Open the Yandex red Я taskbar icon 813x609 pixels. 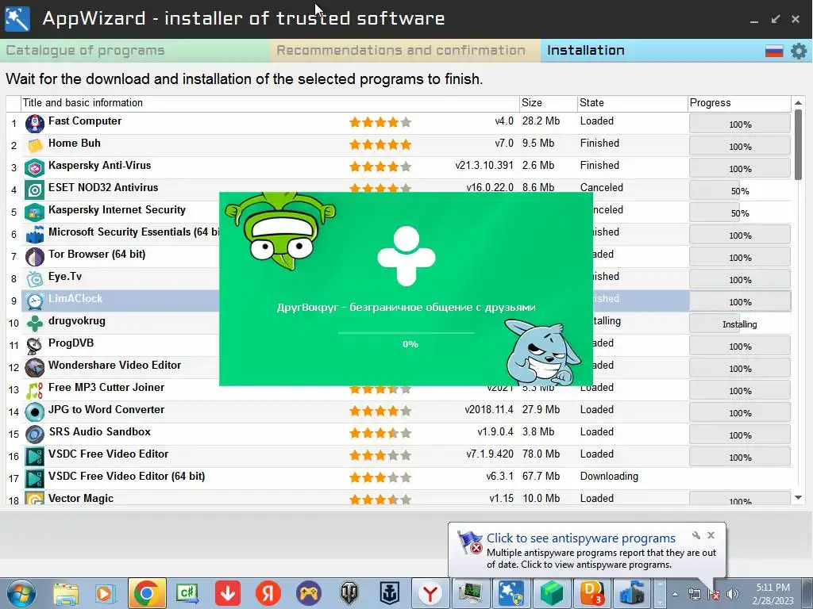tap(268, 593)
